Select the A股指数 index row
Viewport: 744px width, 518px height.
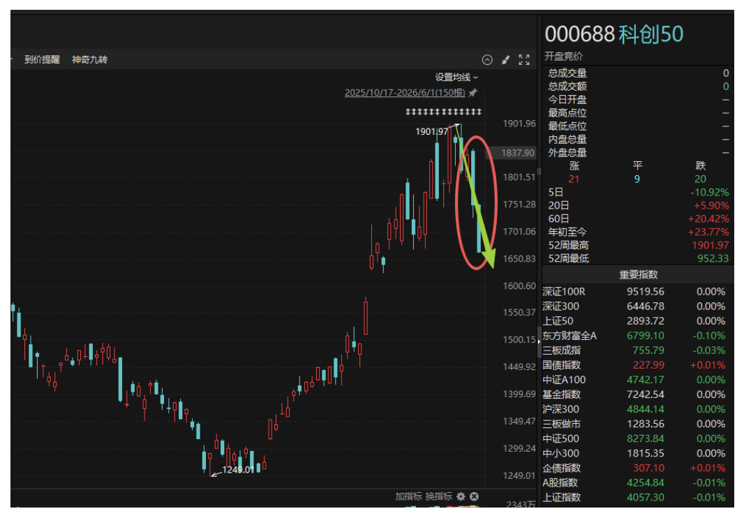pyautogui.click(x=638, y=483)
